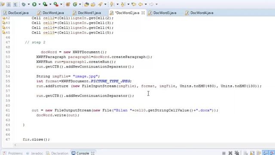Click Clear Console icon
Image resolution: width=275 pixels, height=155 pixels.
point(245,153)
